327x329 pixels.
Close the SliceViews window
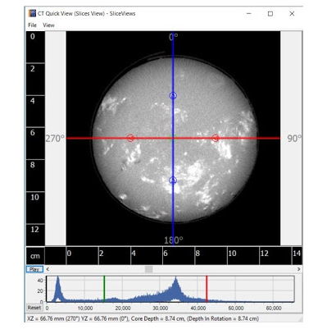(x=292, y=13)
